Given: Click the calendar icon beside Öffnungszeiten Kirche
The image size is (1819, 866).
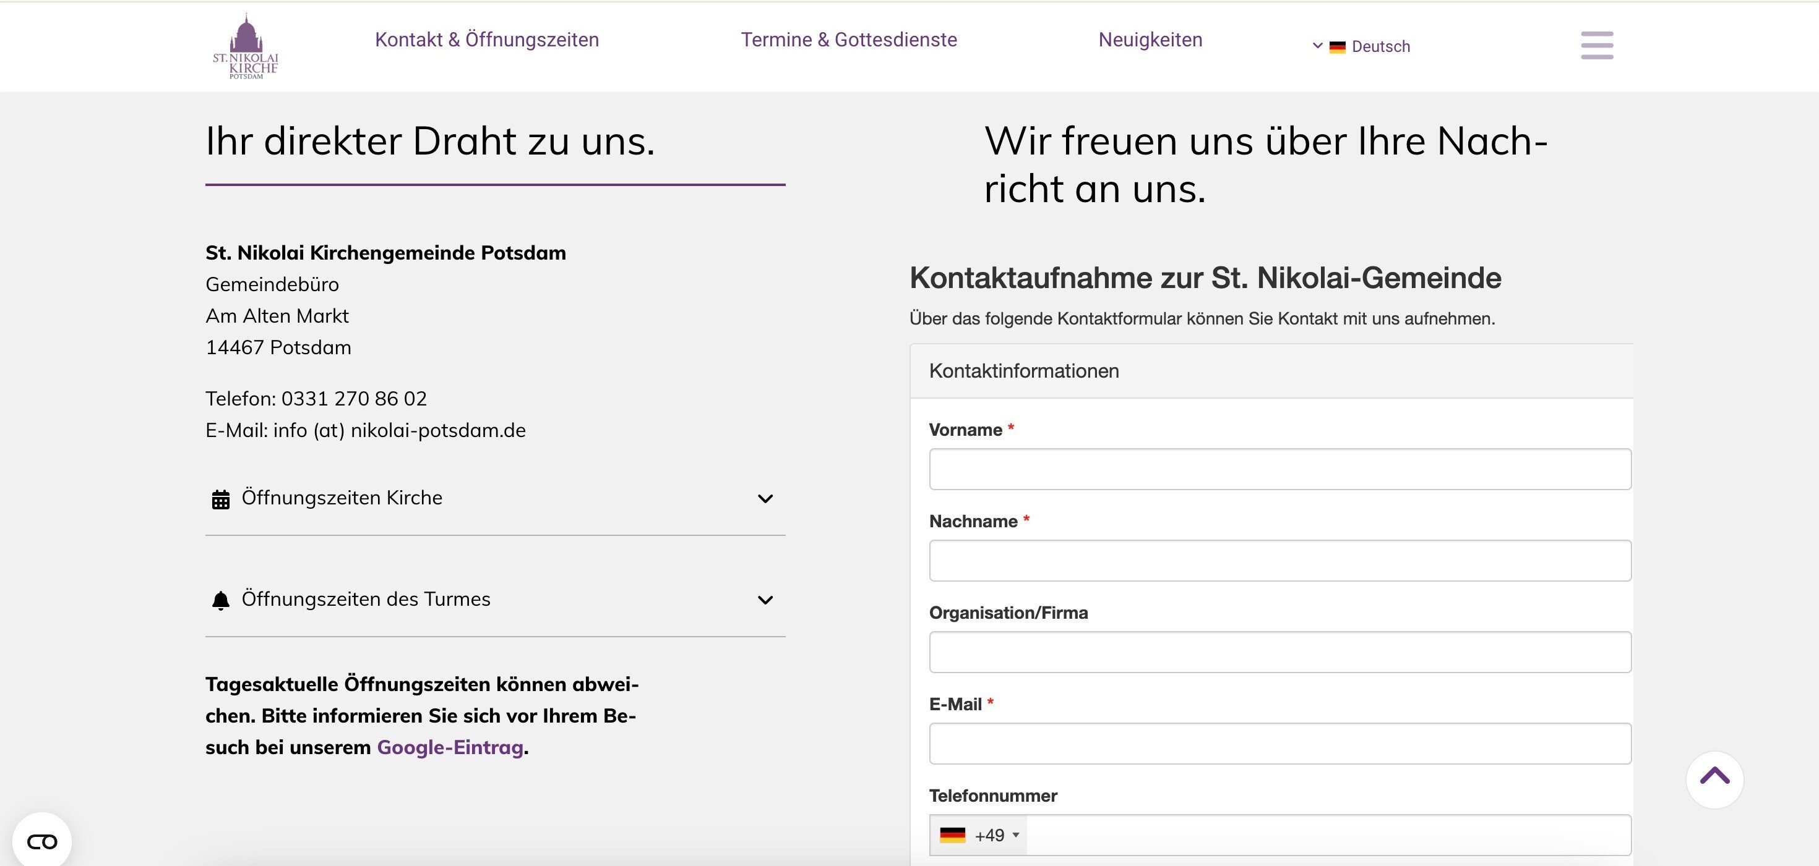Looking at the screenshot, I should tap(221, 499).
